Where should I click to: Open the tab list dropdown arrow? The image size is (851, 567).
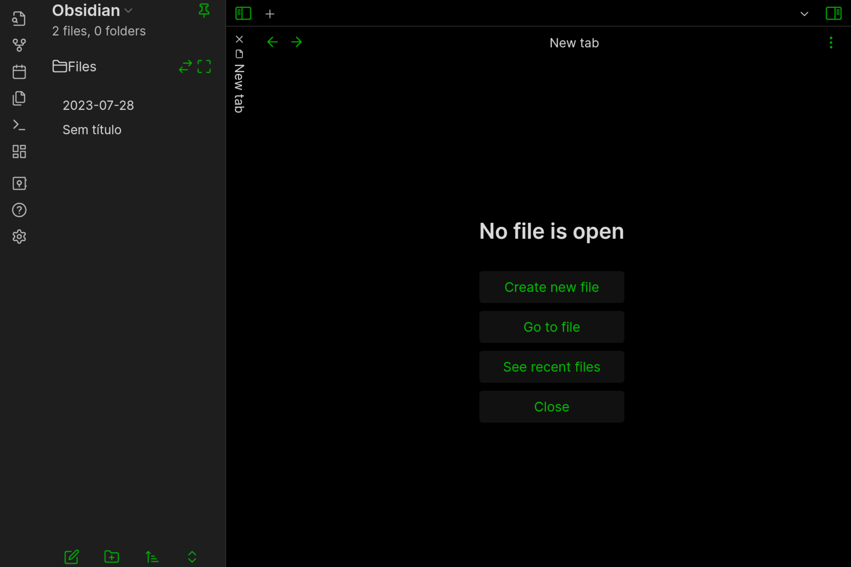tap(804, 15)
